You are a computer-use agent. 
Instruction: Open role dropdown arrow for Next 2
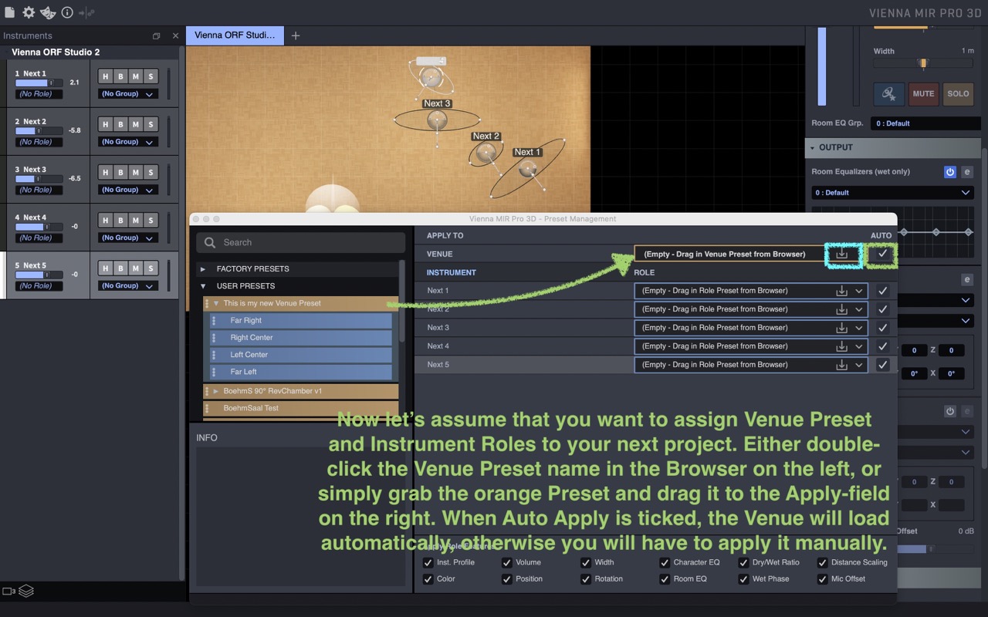(x=858, y=309)
